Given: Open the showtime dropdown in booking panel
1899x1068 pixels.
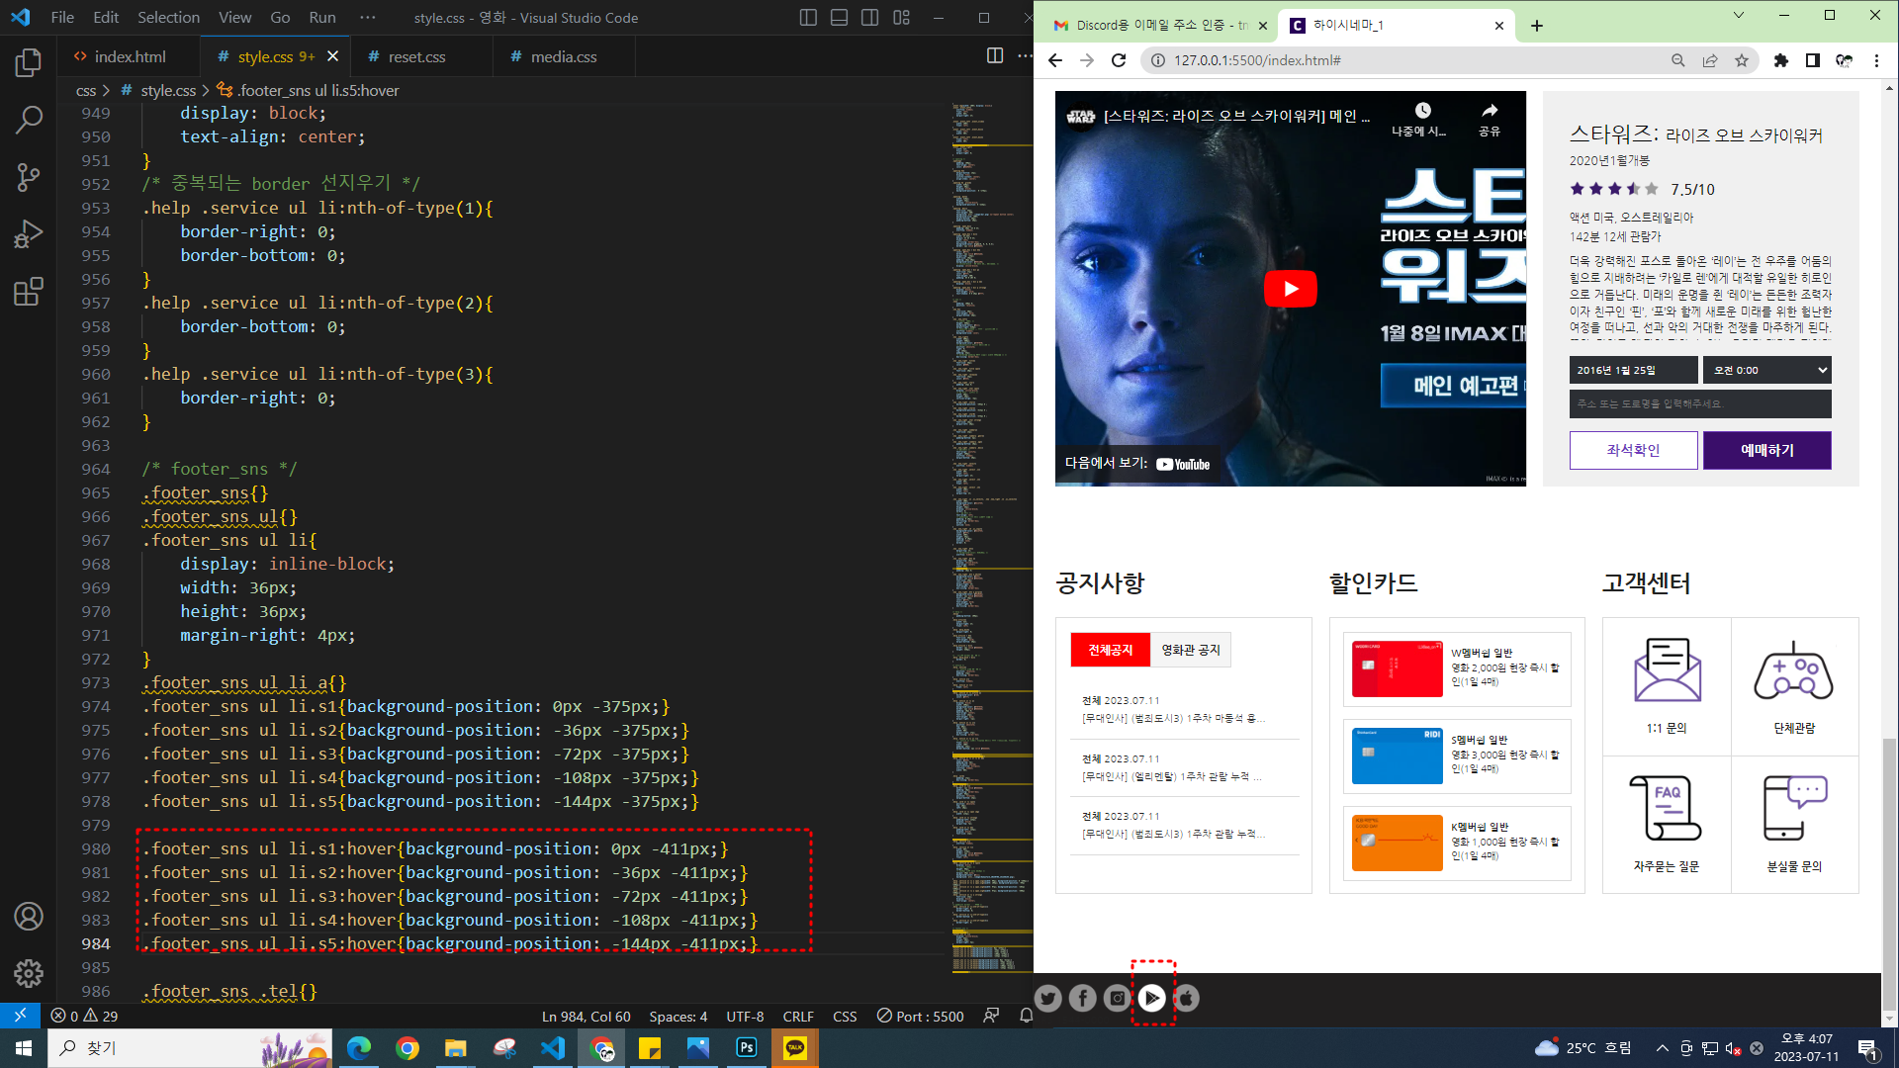Looking at the screenshot, I should tap(1766, 370).
